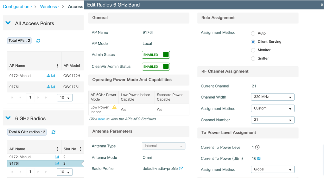324x178 pixels.
Task: Open external link icon for default-radio-profile
Action: (x=181, y=168)
